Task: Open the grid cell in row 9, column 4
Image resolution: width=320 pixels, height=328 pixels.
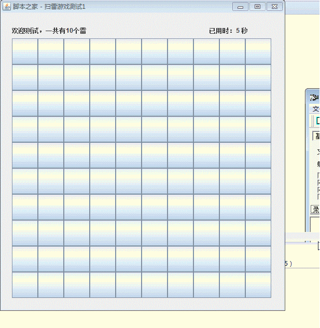Action: tap(103, 259)
